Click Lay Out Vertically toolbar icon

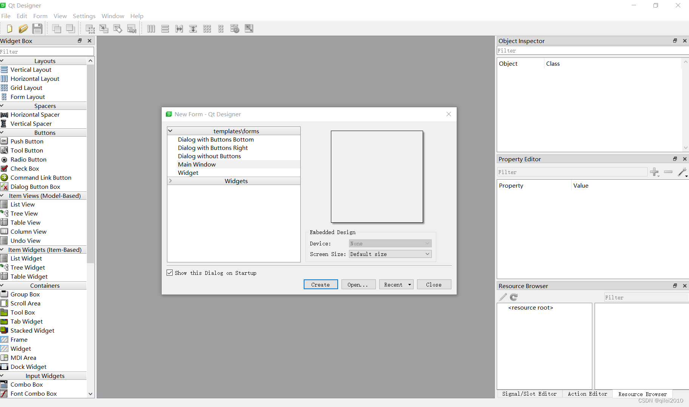(165, 29)
